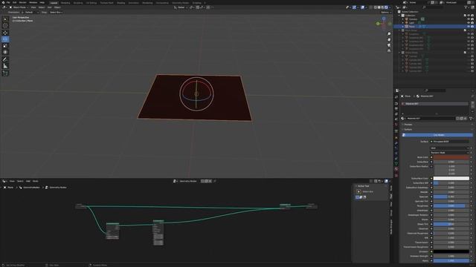Viewport: 476px width, 267px height.
Task: Open the Drag Select Box dropdown
Action: 57,13
